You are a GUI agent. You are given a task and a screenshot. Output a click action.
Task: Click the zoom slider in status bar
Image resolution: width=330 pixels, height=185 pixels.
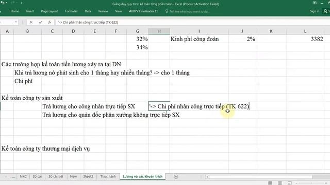tap(311, 183)
